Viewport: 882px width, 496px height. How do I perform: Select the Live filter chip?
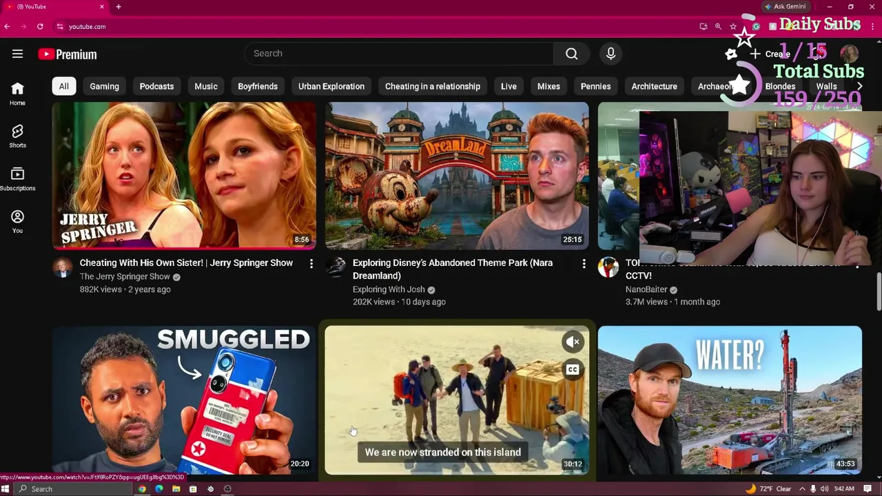click(509, 86)
